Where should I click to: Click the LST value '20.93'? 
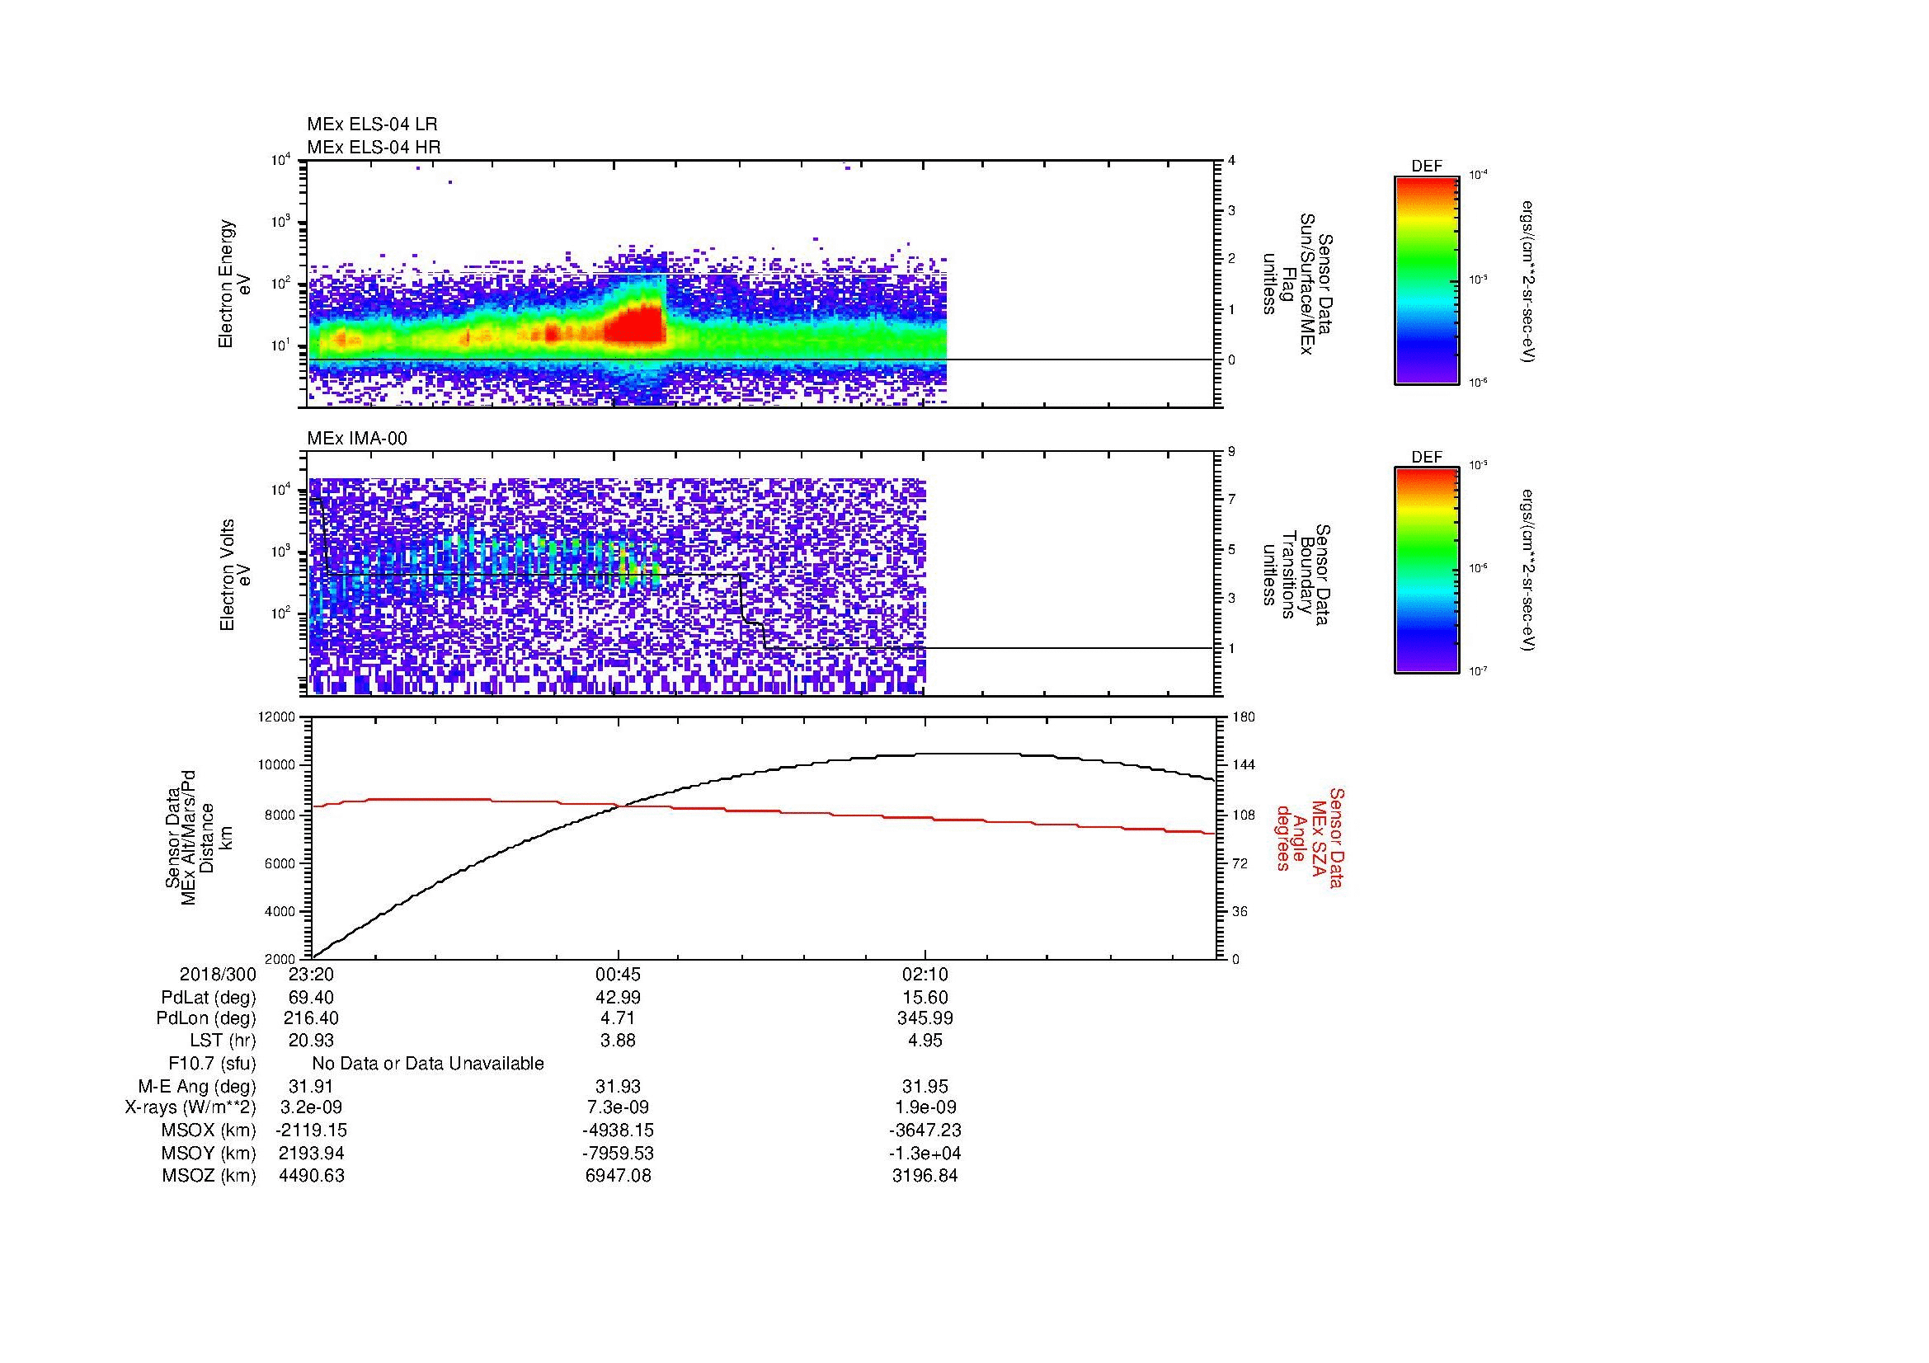[x=312, y=1041]
